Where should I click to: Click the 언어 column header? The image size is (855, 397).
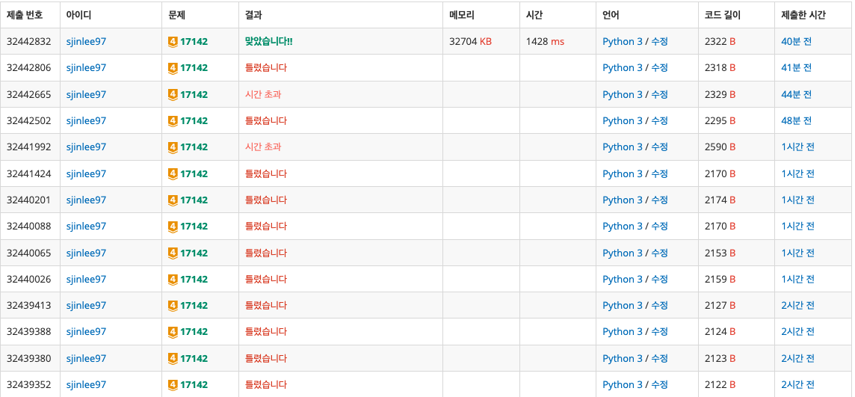(x=611, y=15)
